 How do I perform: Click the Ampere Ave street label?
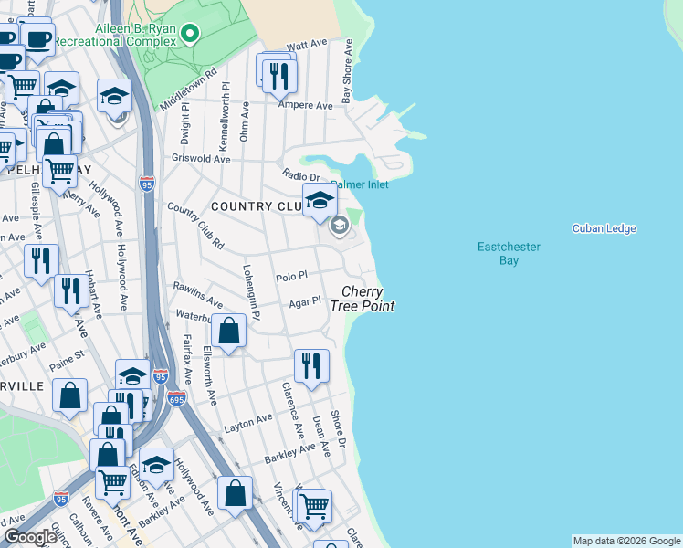click(x=306, y=105)
